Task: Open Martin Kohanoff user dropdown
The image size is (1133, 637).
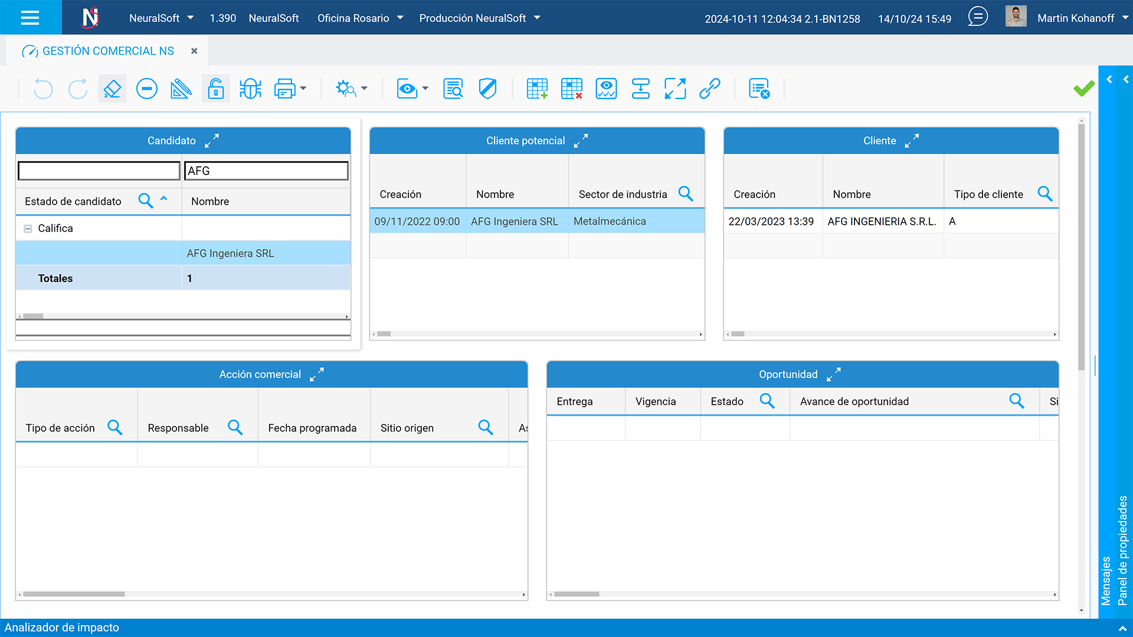Action: pos(1125,18)
